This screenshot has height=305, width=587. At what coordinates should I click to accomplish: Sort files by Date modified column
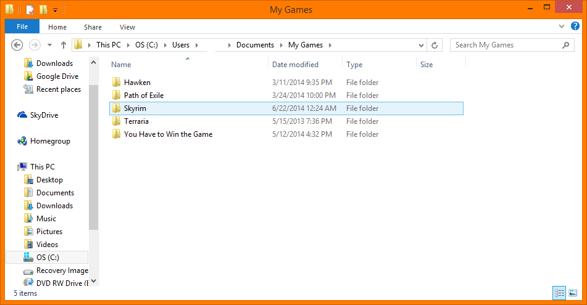pyautogui.click(x=296, y=65)
